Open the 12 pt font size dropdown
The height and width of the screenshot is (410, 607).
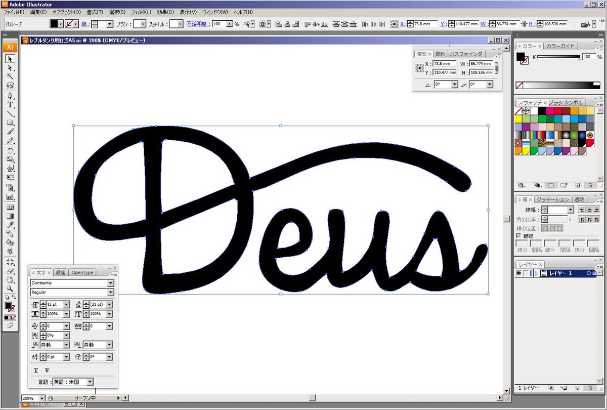pyautogui.click(x=66, y=305)
